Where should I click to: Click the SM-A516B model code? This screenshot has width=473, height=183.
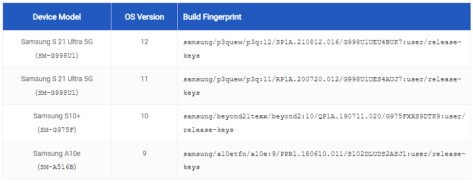(x=57, y=167)
